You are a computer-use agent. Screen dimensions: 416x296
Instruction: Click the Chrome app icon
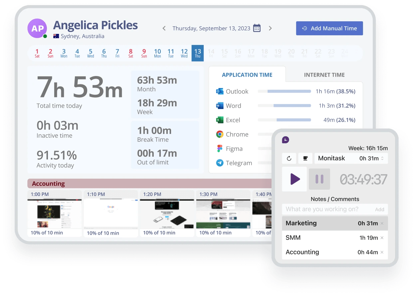point(219,134)
